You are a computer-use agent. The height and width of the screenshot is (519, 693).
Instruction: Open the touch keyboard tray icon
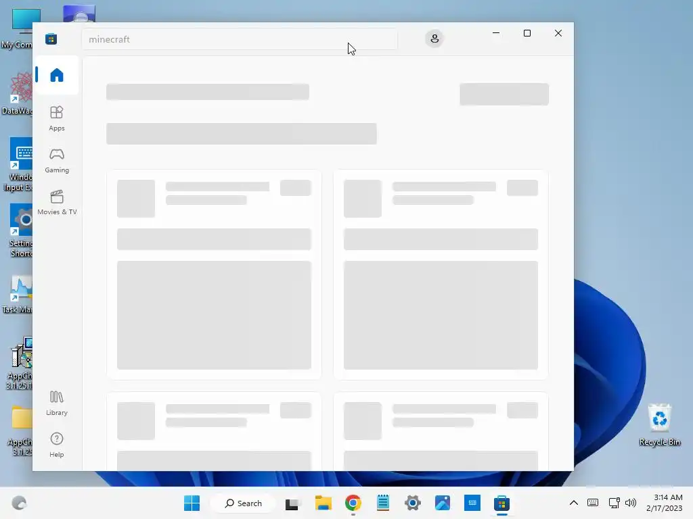[x=593, y=503]
